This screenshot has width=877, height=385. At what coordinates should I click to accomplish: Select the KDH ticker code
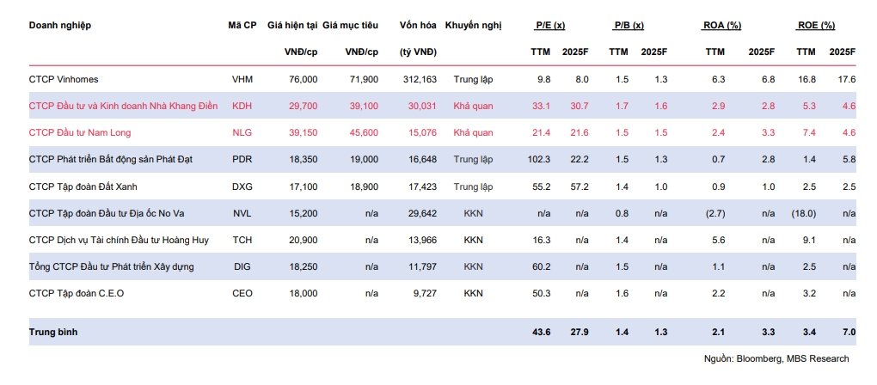click(242, 106)
